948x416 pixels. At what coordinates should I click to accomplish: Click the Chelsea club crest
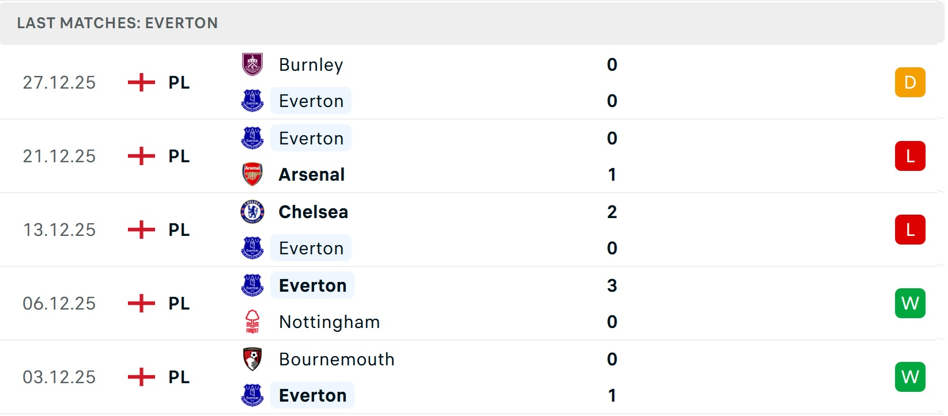(x=252, y=212)
